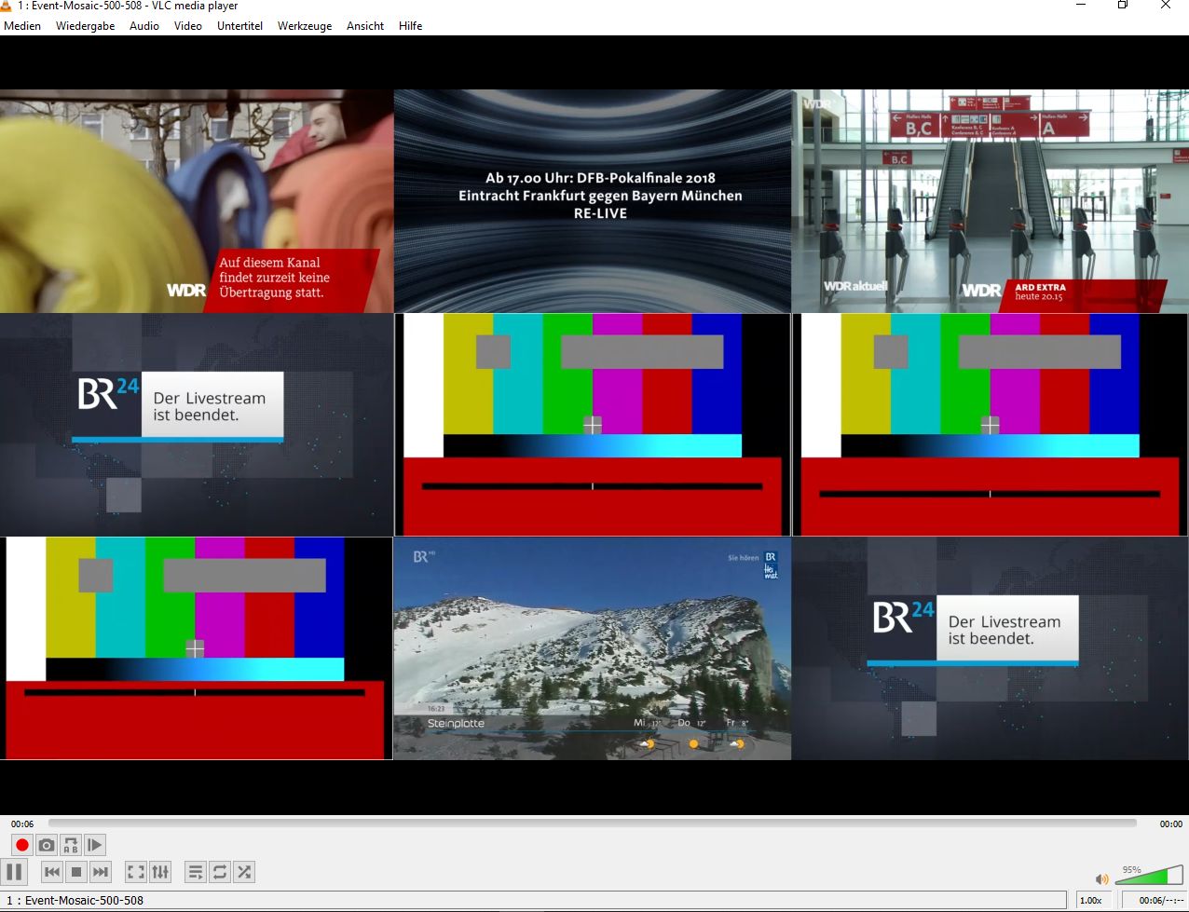Stop playback with the stop button
The image size is (1189, 912).
click(76, 872)
